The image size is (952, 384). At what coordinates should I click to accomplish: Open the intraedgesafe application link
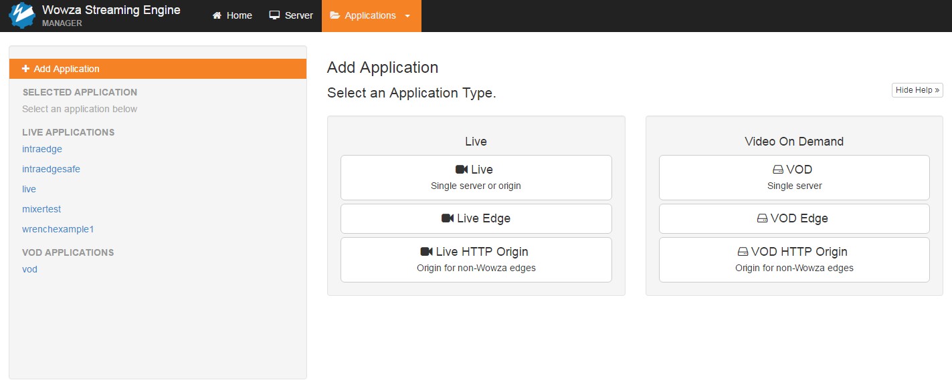(51, 169)
